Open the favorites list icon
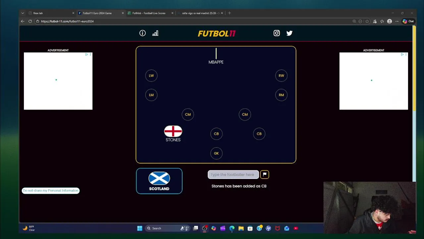 [x=382, y=21]
